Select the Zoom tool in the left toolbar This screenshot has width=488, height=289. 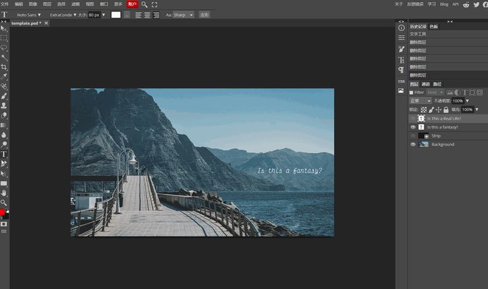[4, 202]
